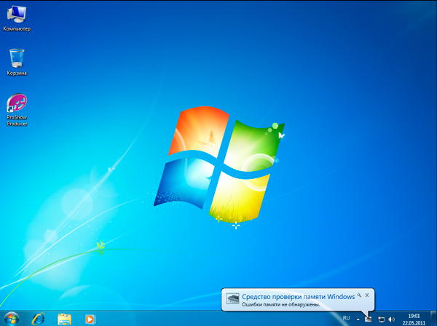Open the Windows Start menu orb
This screenshot has width=437, height=326.
(x=12, y=319)
